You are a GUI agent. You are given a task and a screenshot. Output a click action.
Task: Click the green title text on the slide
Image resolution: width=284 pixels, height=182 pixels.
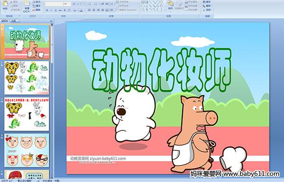click(x=161, y=69)
